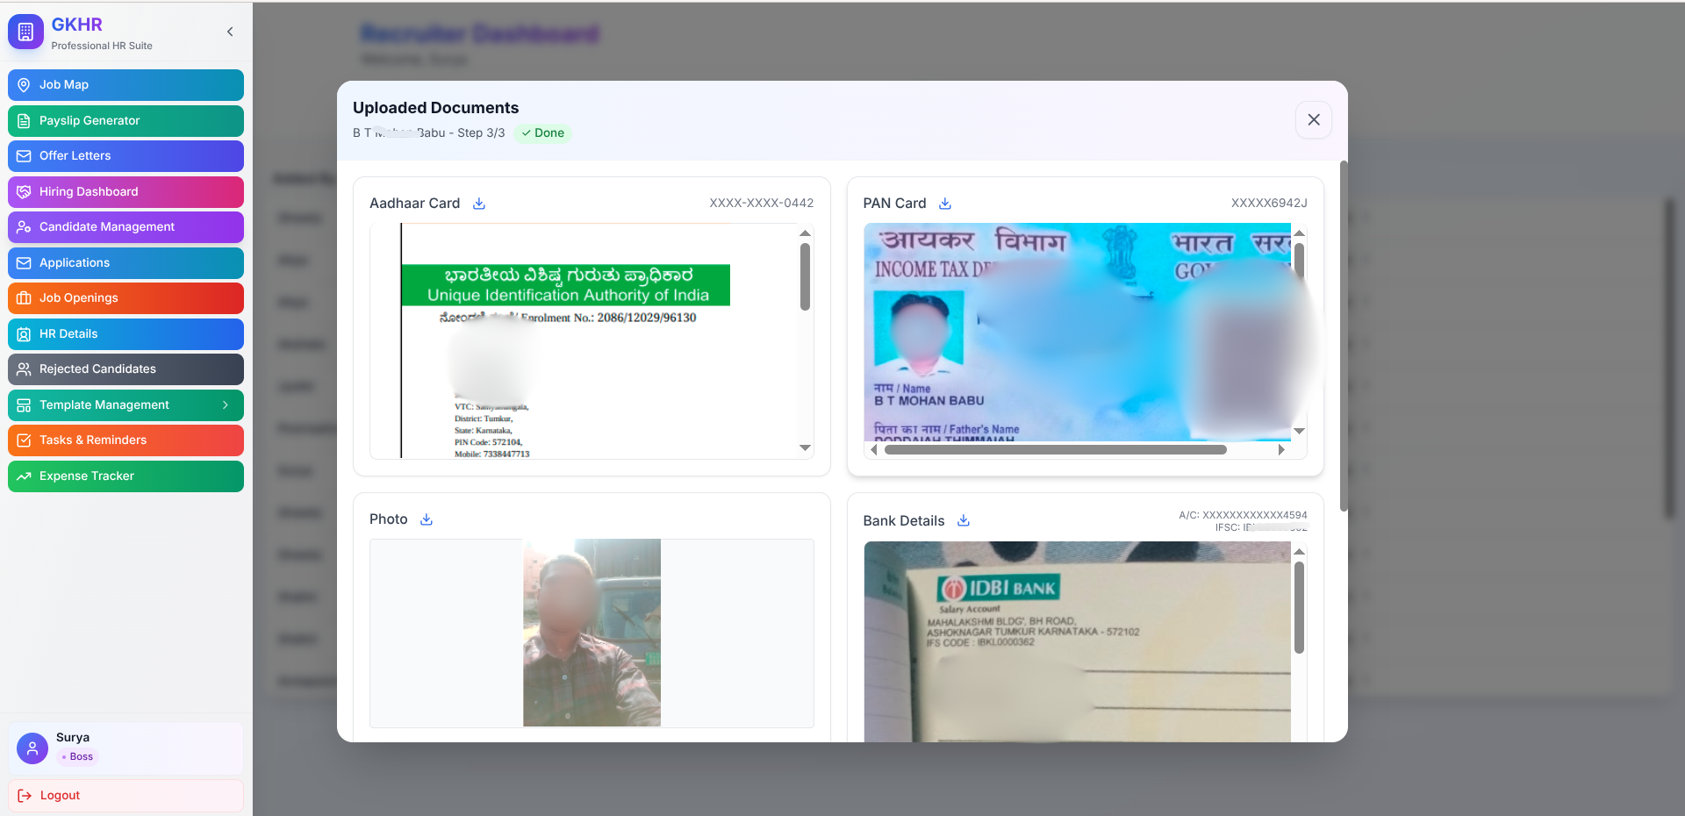Download the PAN Card document

(945, 203)
